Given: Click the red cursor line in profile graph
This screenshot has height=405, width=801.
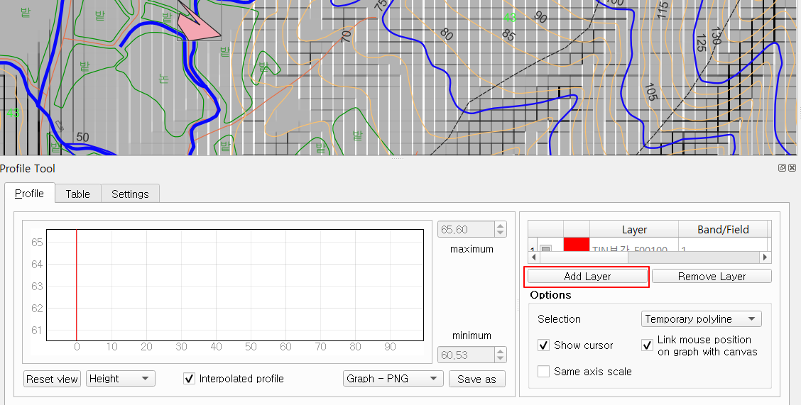Looking at the screenshot, I should [76, 284].
